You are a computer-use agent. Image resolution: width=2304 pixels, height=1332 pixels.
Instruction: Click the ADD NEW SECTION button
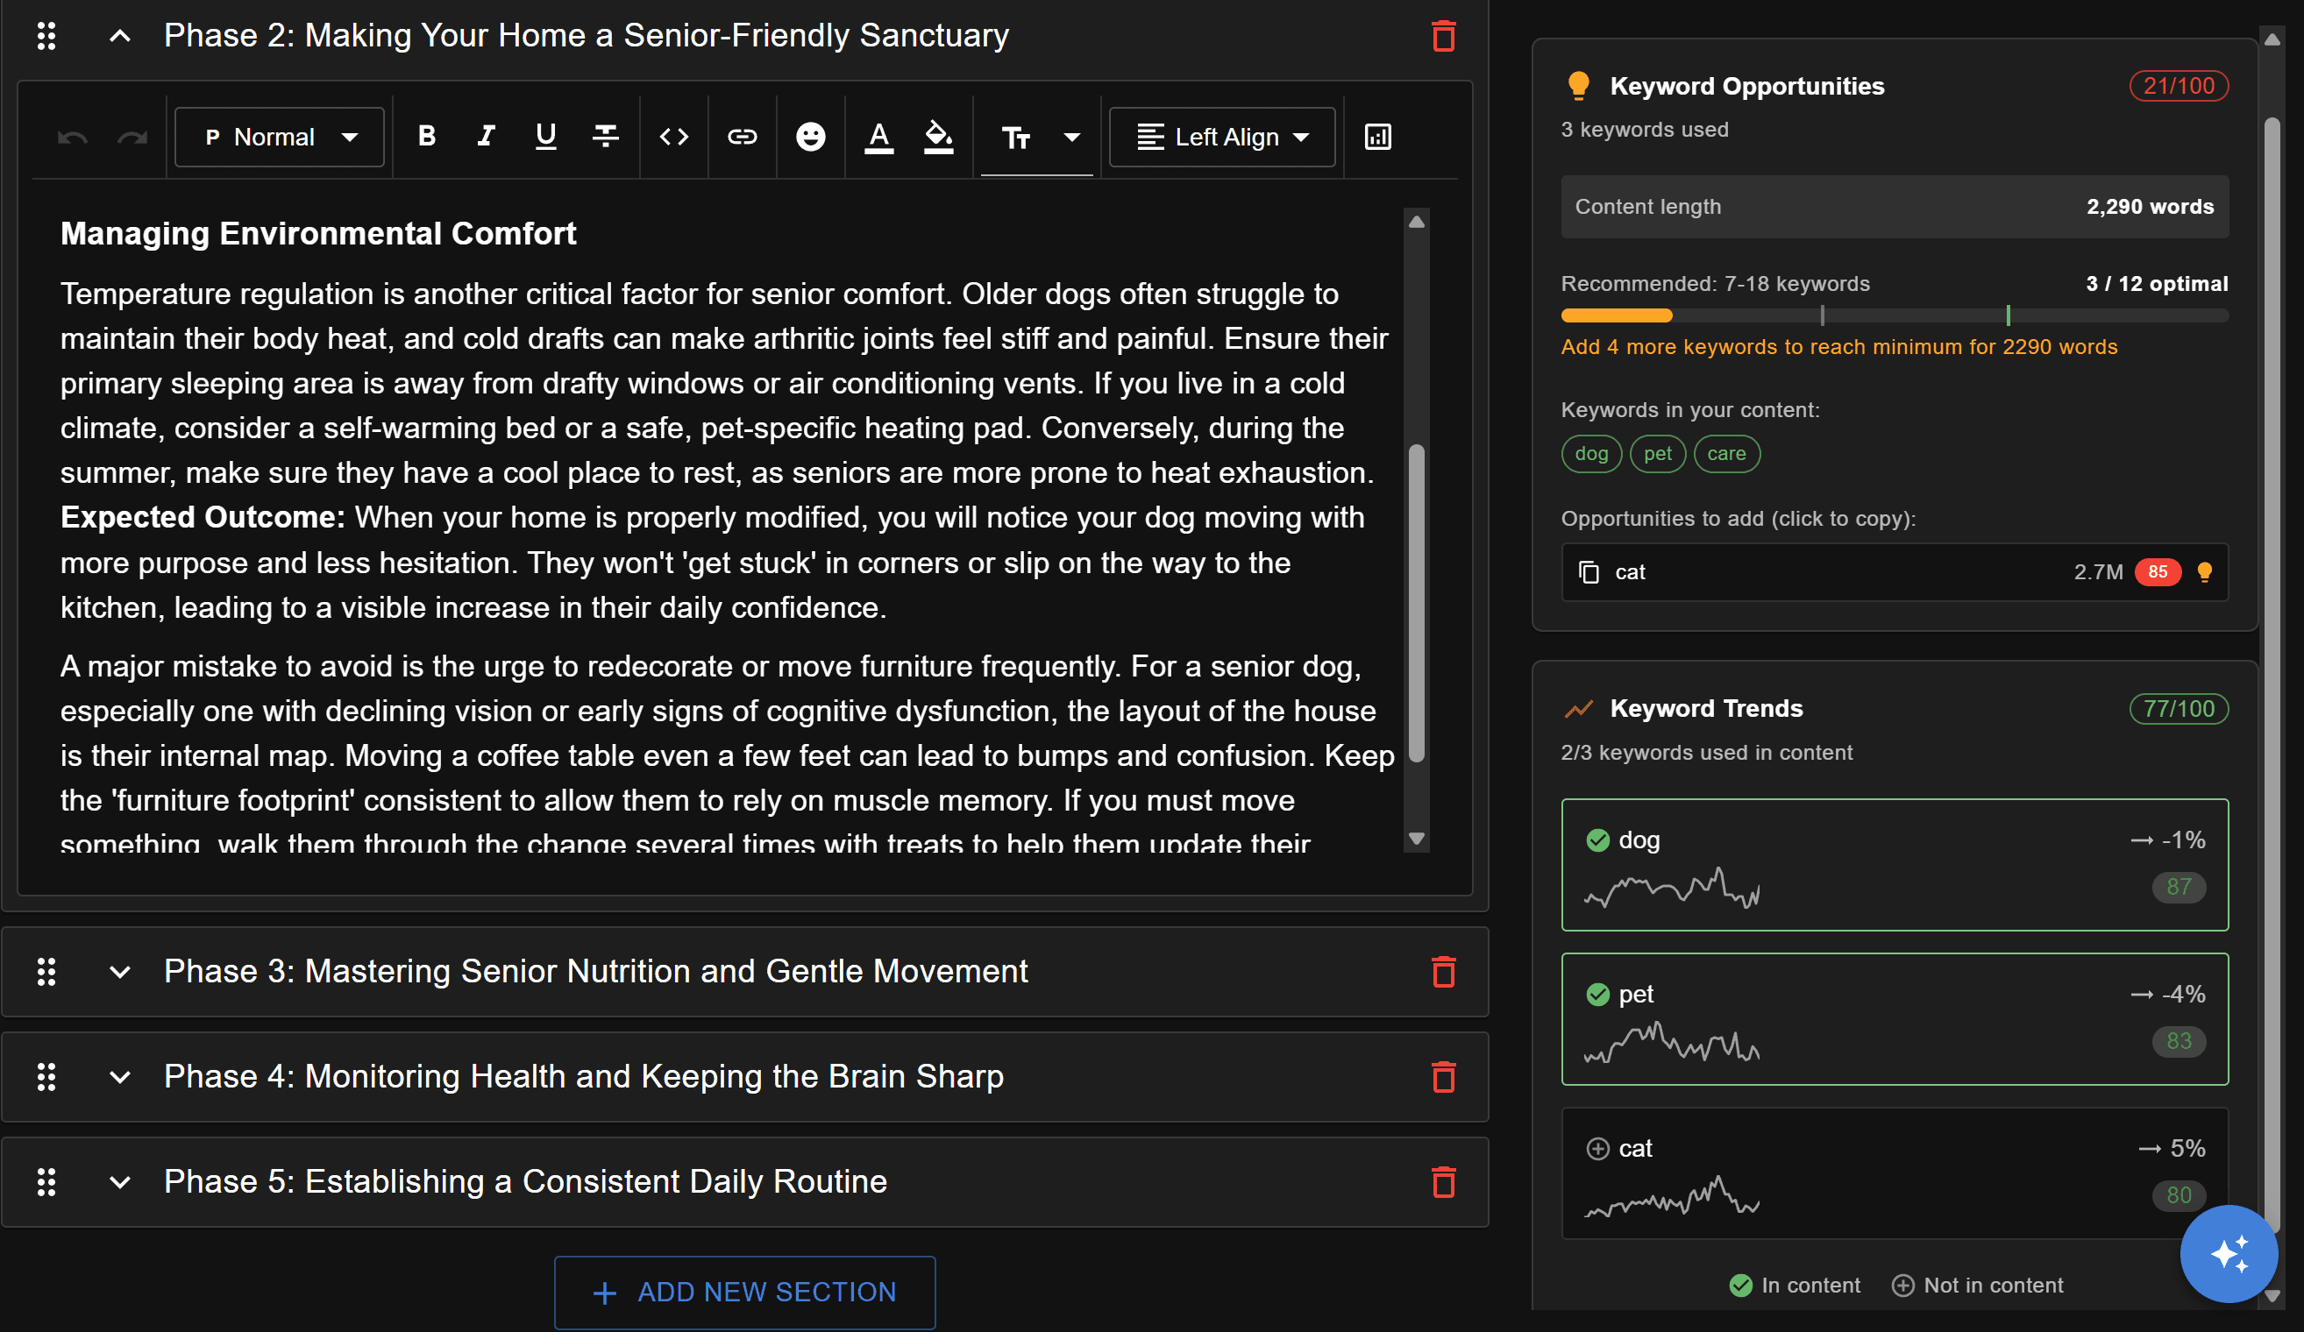[744, 1292]
